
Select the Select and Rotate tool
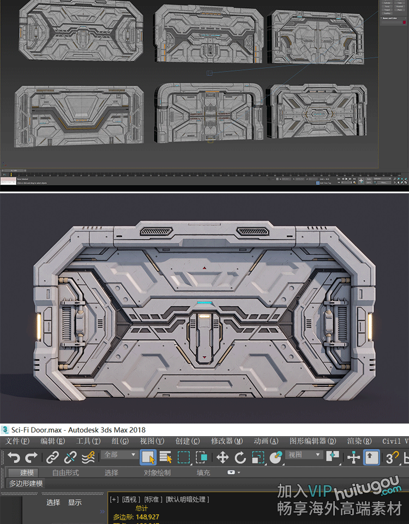240,457
